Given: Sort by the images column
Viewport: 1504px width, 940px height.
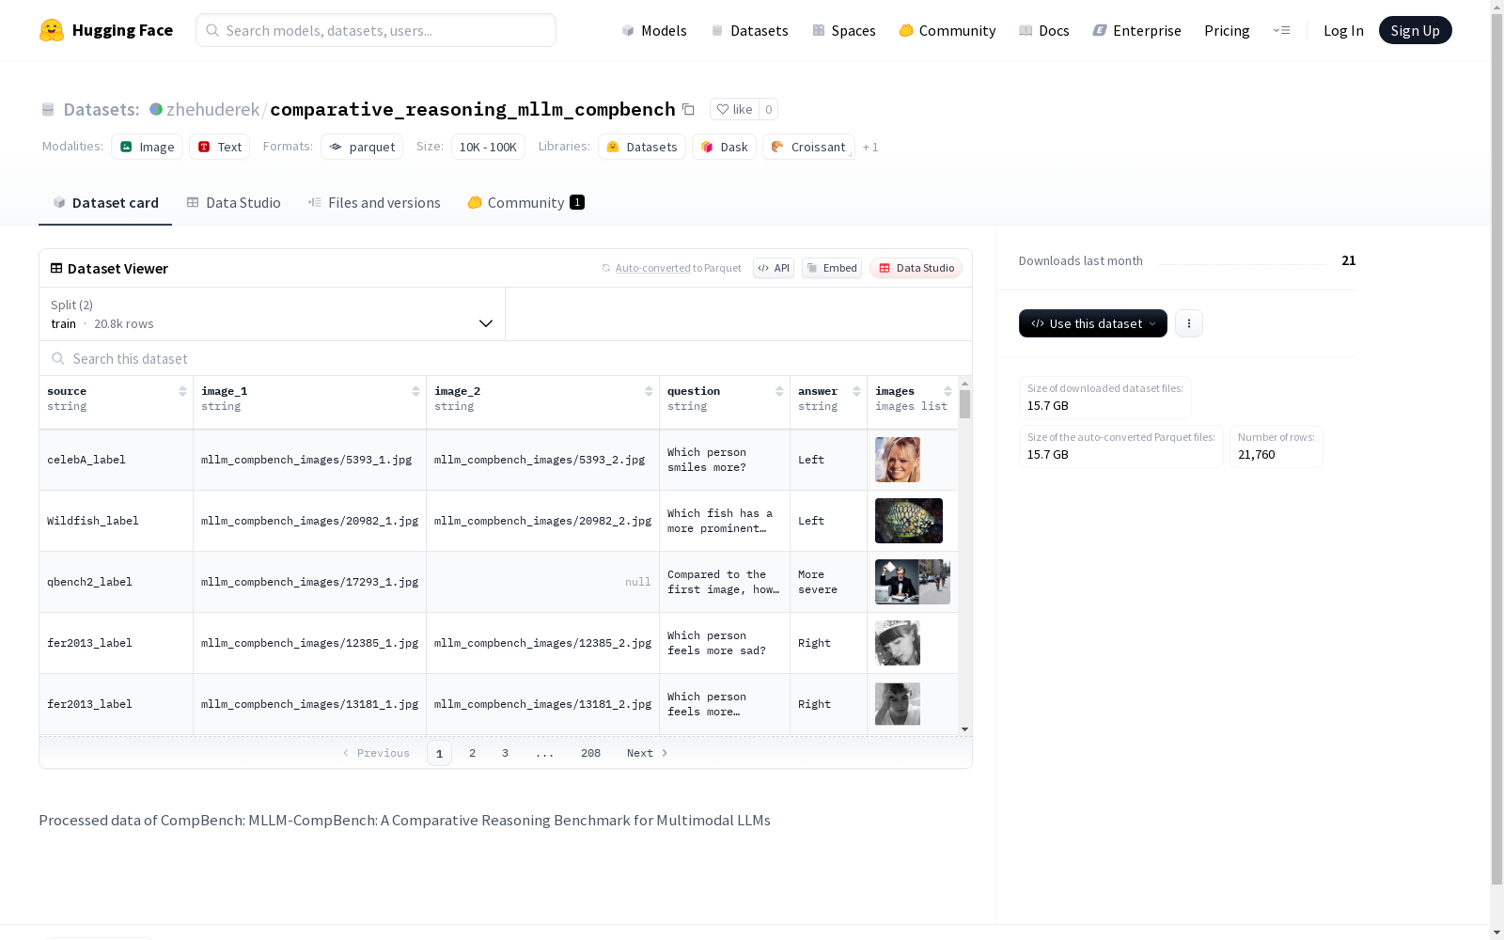Looking at the screenshot, I should click(948, 391).
